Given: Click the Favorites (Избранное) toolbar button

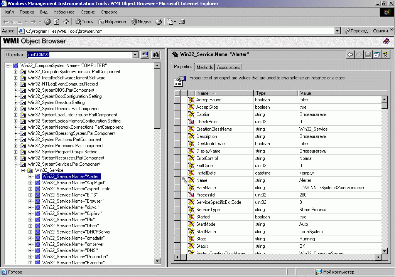Looking at the screenshot, I should coord(112,22).
